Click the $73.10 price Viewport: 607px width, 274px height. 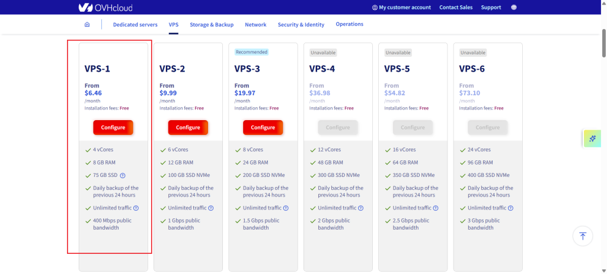click(x=469, y=93)
